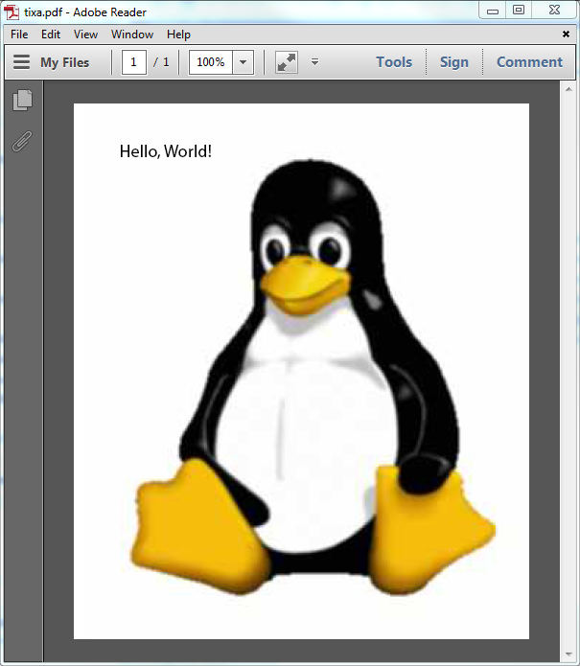The image size is (580, 666).
Task: Open the Attachments paperclip panel
Action: coord(21,142)
